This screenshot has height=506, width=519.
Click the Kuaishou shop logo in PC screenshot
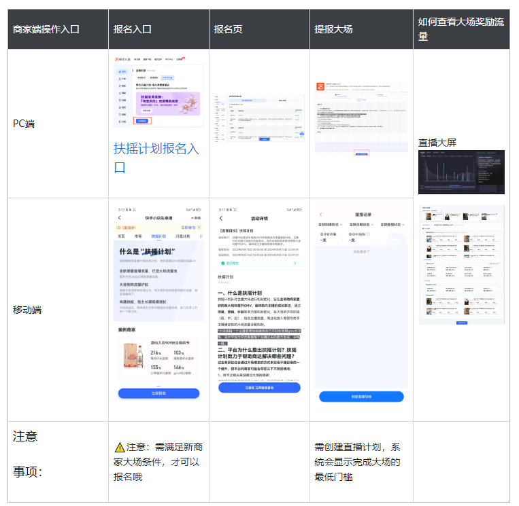(122, 59)
